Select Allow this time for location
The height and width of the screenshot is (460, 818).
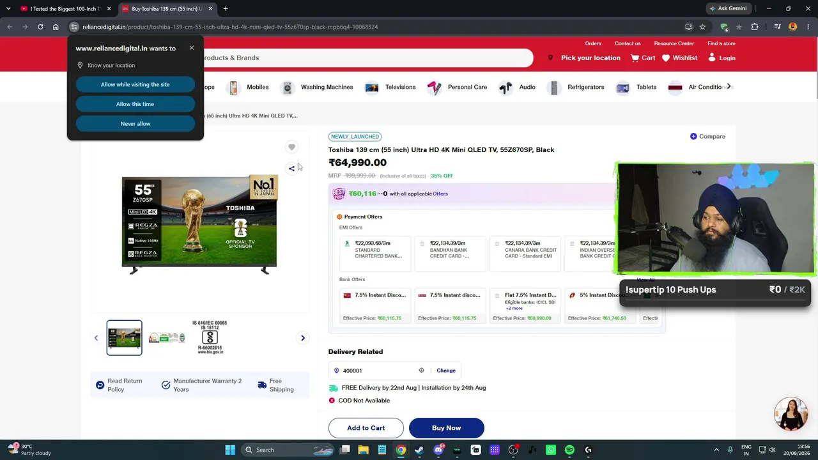(x=135, y=104)
